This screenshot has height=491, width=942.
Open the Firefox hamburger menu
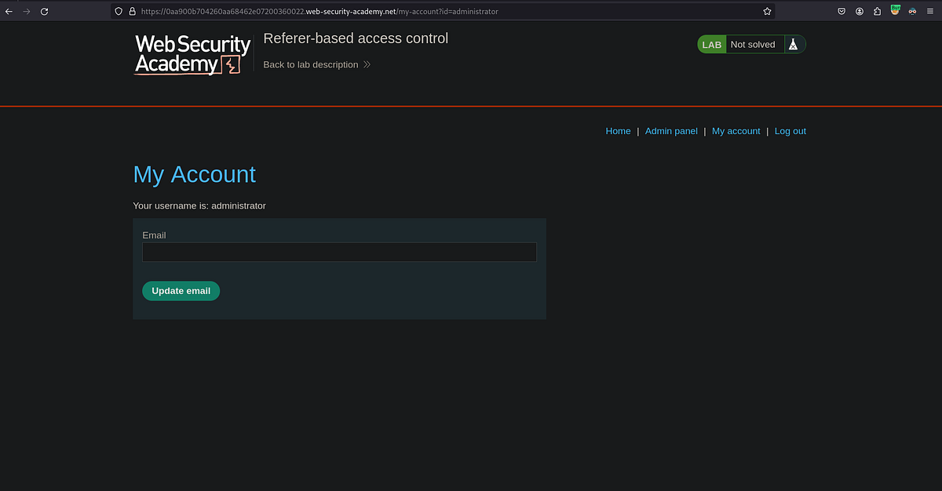[930, 11]
